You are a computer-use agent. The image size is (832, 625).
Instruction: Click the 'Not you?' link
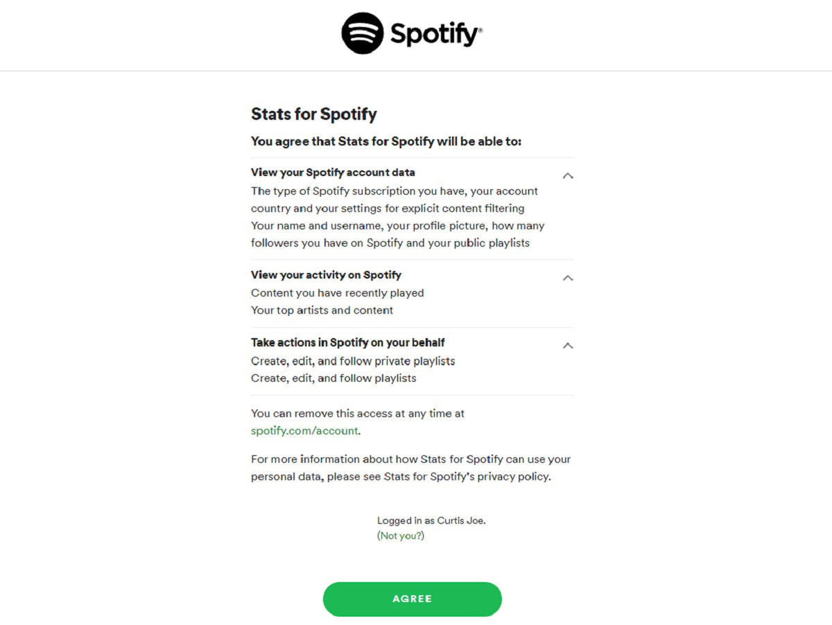pyautogui.click(x=401, y=536)
